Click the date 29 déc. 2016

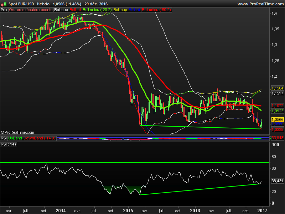[96, 4]
